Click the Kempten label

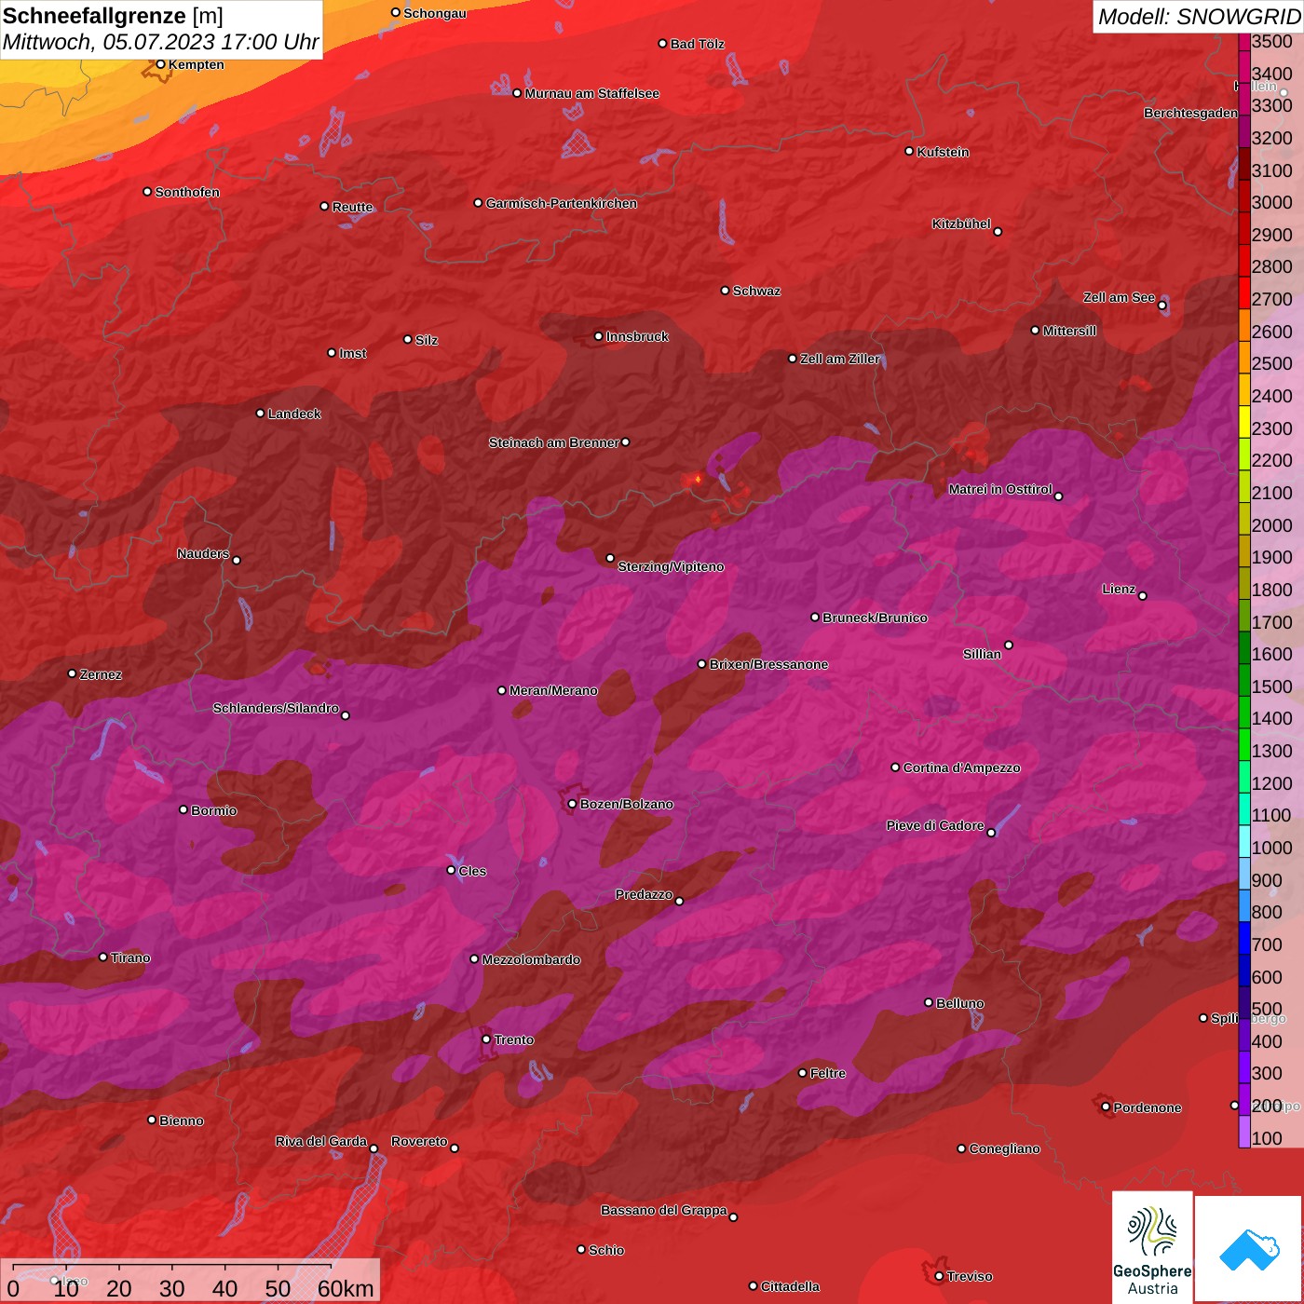196,64
